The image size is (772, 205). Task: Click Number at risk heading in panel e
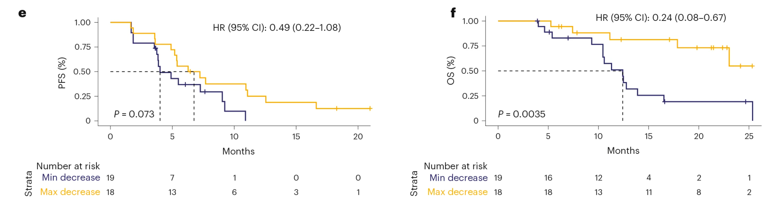click(68, 166)
